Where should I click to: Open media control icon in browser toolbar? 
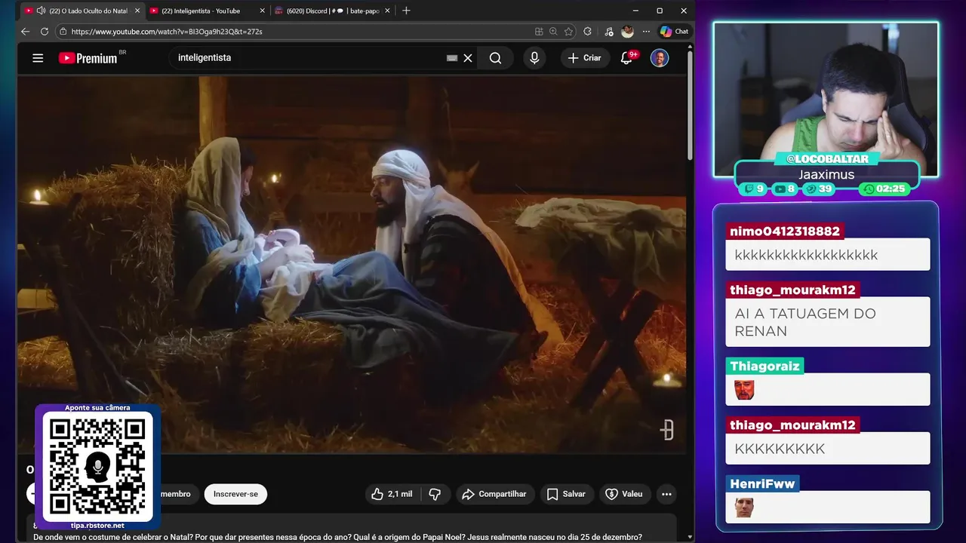[609, 32]
